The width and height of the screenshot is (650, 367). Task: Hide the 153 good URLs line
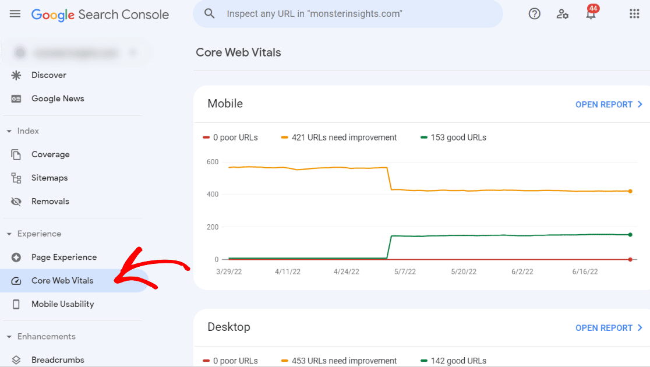point(453,137)
